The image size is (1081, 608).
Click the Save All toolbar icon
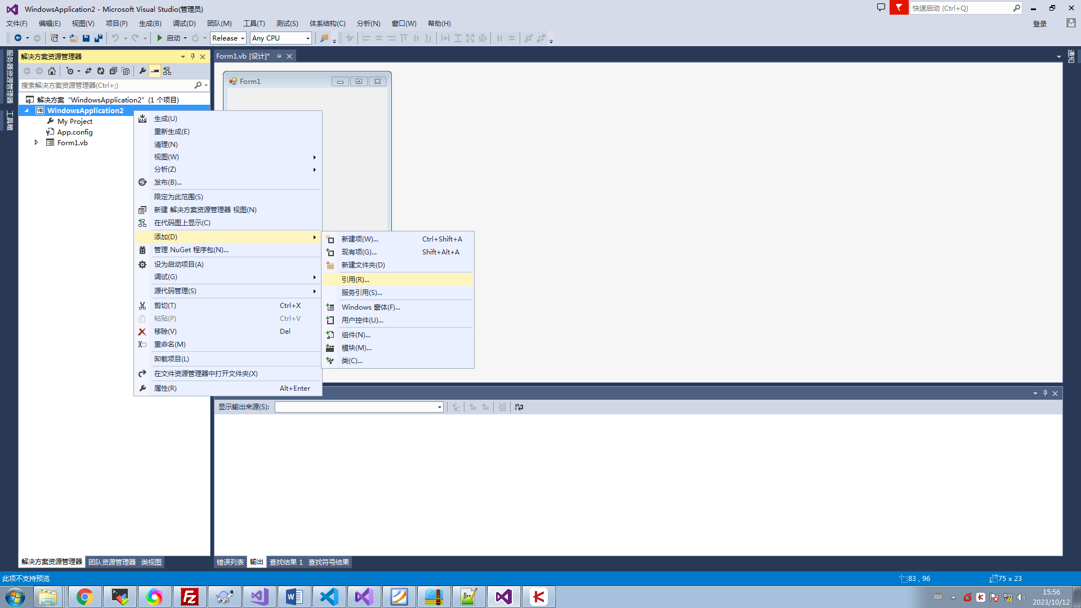(99, 38)
